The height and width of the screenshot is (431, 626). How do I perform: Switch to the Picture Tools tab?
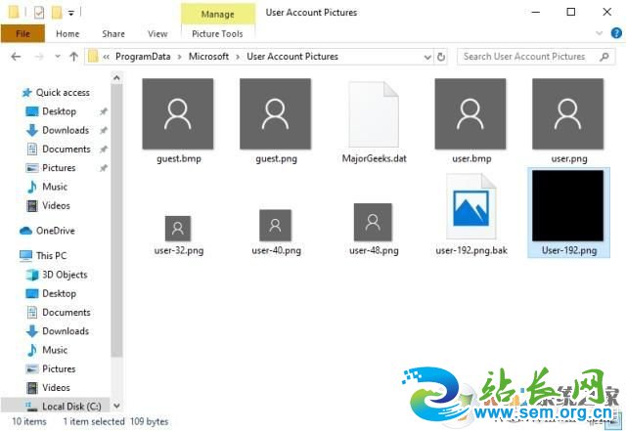coord(217,34)
